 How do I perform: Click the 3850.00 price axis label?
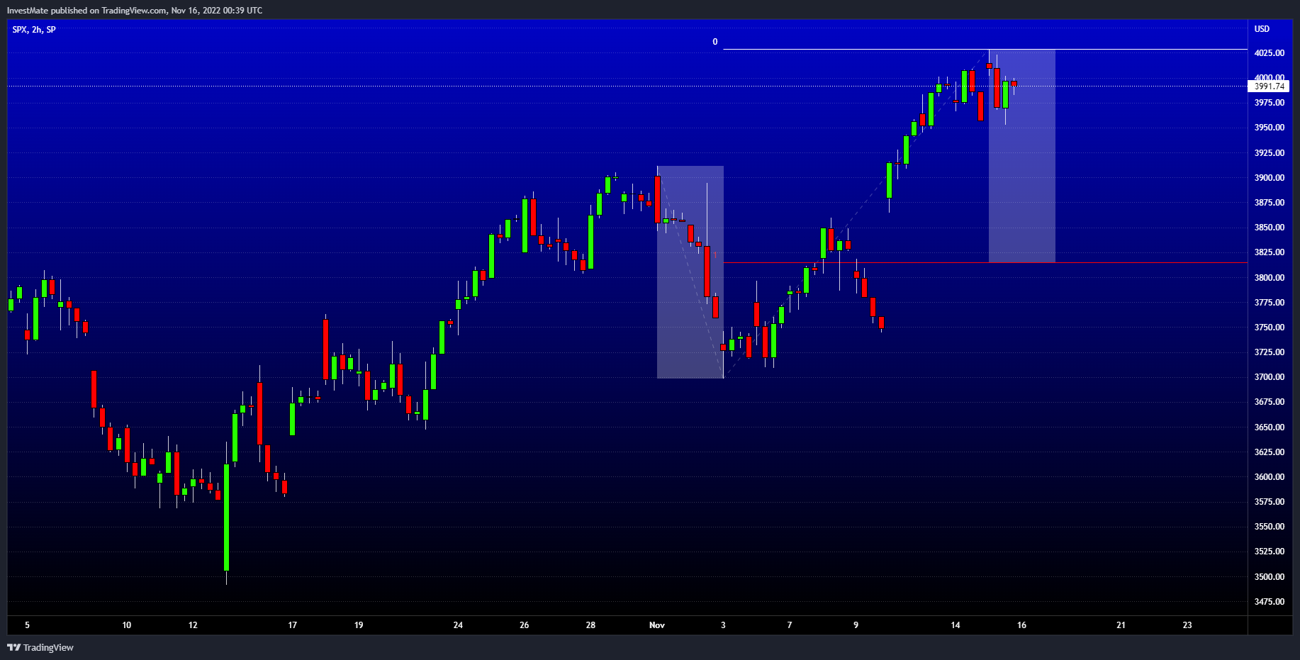[1269, 228]
